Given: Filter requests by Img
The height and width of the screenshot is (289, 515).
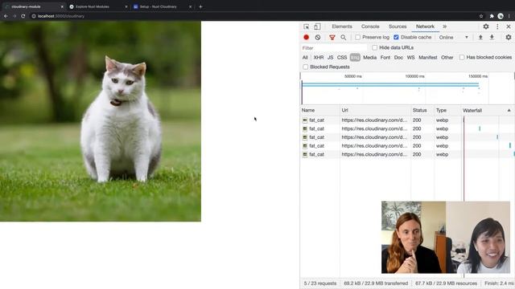Looking at the screenshot, I should (x=355, y=58).
